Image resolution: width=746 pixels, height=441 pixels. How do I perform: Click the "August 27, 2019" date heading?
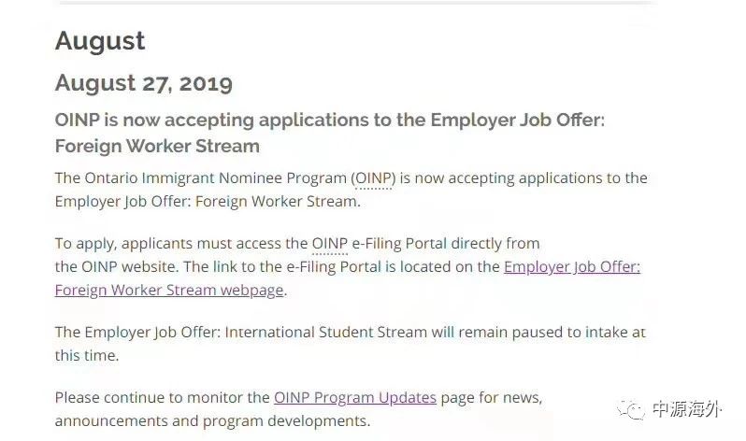[x=143, y=82]
